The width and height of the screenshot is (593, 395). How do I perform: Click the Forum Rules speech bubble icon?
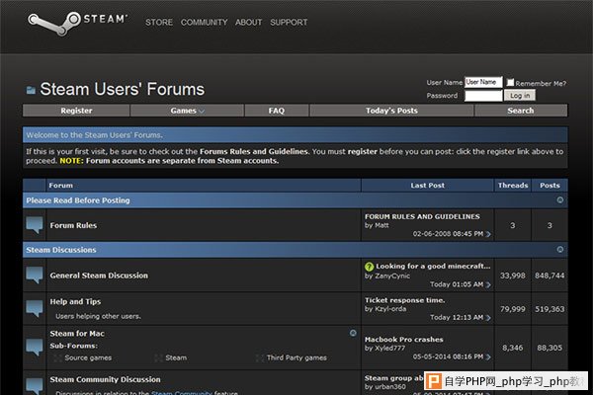pyautogui.click(x=35, y=225)
